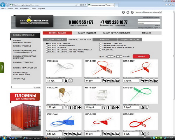Click the airplane icon under КПП-3-2024
Viewport: 175px width, 140px height.
(104, 80)
